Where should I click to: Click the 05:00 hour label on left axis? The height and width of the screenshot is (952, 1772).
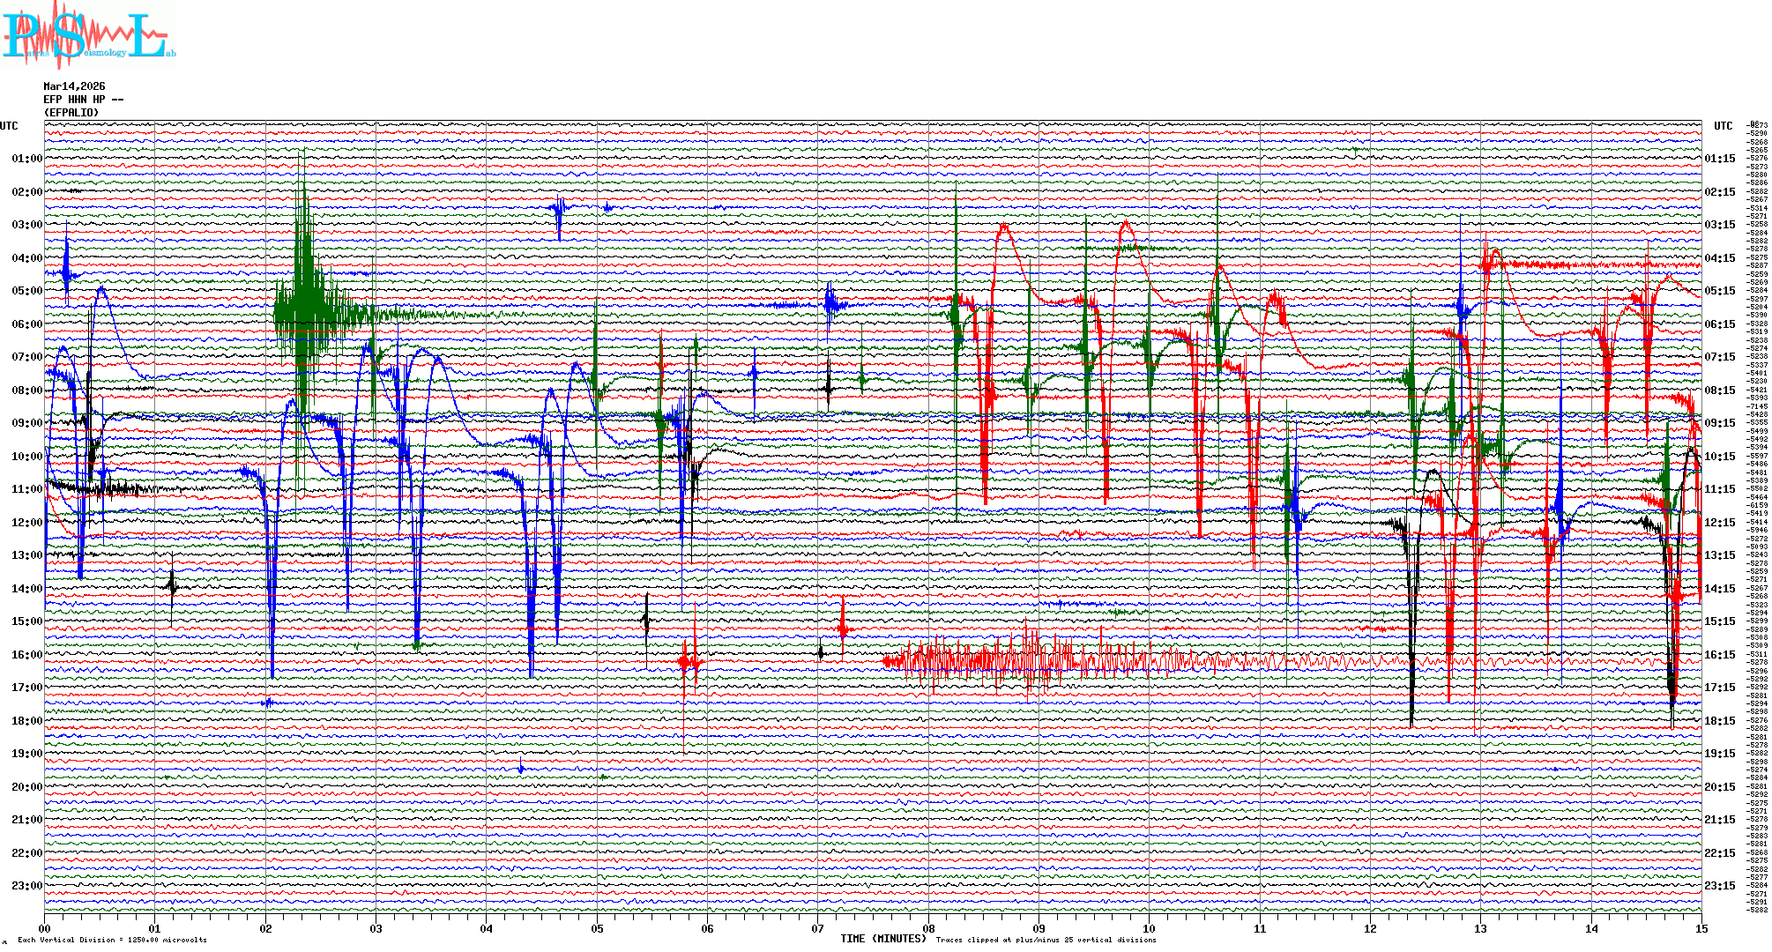[x=26, y=291]
